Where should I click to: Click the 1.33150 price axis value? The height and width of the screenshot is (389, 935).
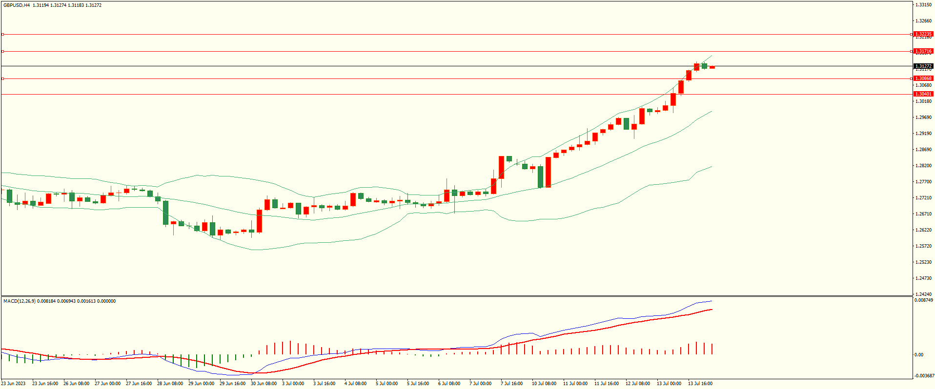tap(924, 5)
